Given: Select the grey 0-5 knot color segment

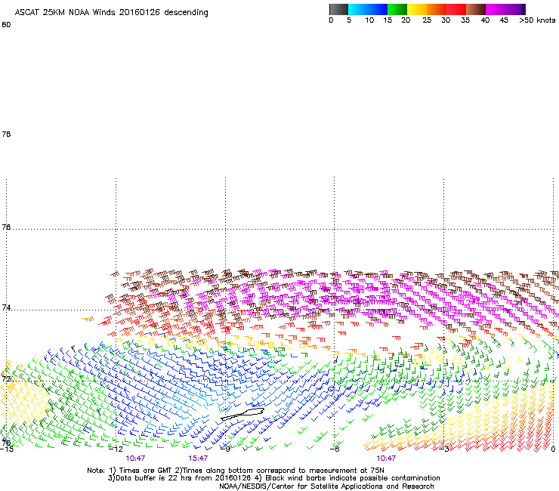Looking at the screenshot, I should 338,9.
